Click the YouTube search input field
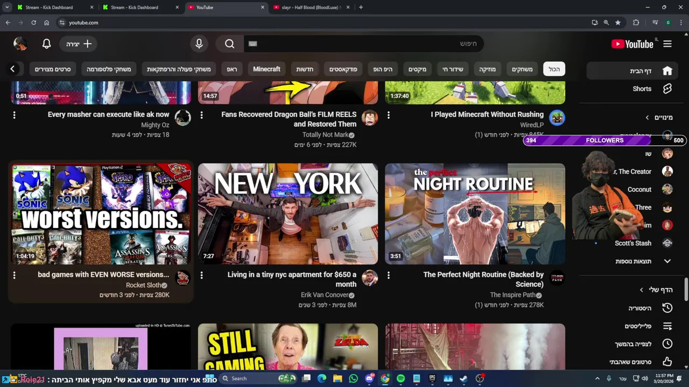 click(364, 44)
